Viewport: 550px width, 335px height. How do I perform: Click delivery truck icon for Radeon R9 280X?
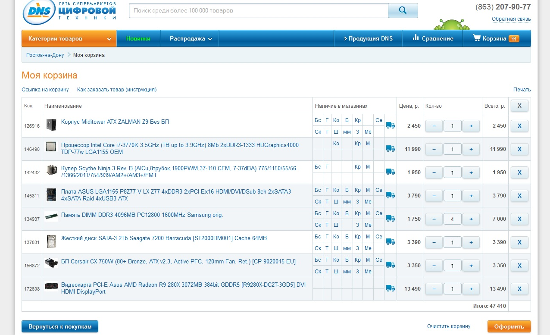tap(391, 288)
